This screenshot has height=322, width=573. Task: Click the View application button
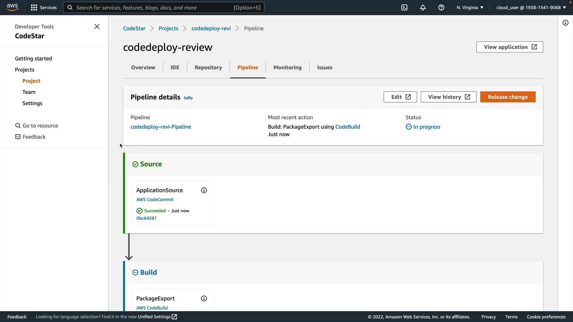(x=510, y=47)
